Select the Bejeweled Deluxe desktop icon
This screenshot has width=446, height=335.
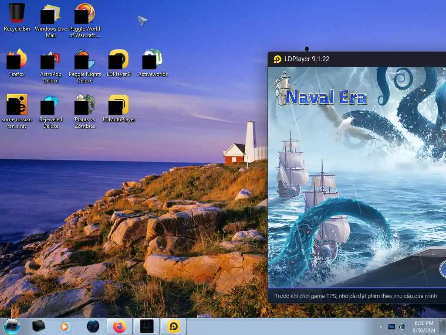click(x=51, y=111)
